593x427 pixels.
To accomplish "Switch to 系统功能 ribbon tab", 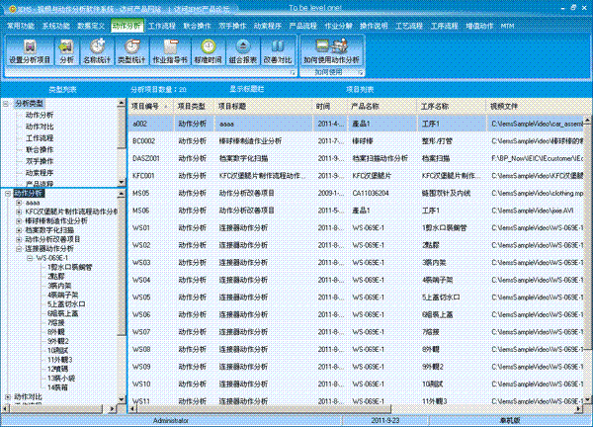I will [56, 26].
